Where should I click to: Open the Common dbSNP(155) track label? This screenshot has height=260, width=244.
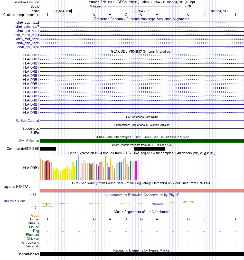tap(23, 148)
